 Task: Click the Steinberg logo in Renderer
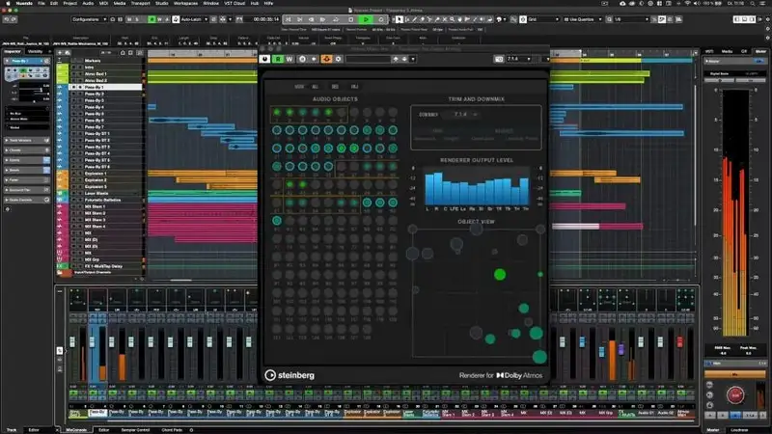(289, 375)
